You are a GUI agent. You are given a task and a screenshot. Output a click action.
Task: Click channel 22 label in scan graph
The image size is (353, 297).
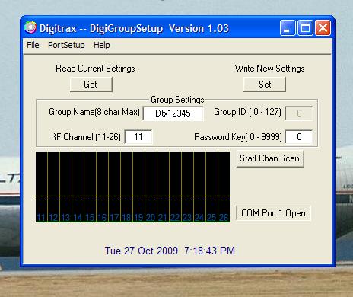(175, 217)
